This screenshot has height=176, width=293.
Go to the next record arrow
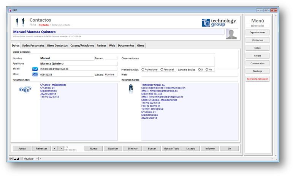pyautogui.click(x=61, y=148)
